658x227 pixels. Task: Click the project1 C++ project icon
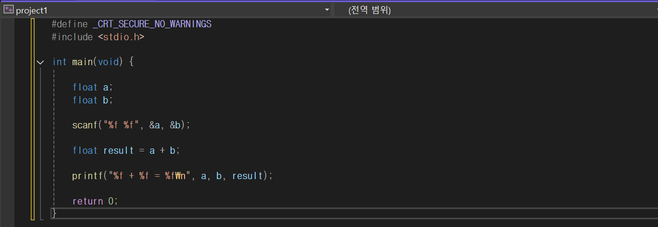coord(8,10)
